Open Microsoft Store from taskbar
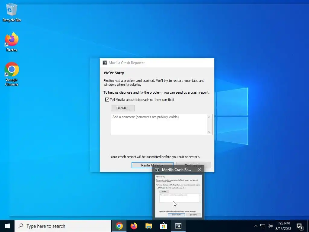The height and width of the screenshot is (232, 309). [x=163, y=226]
